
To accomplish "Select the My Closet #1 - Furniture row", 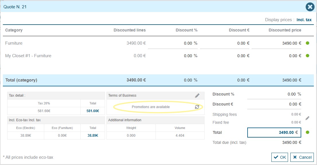I will (28, 56).
